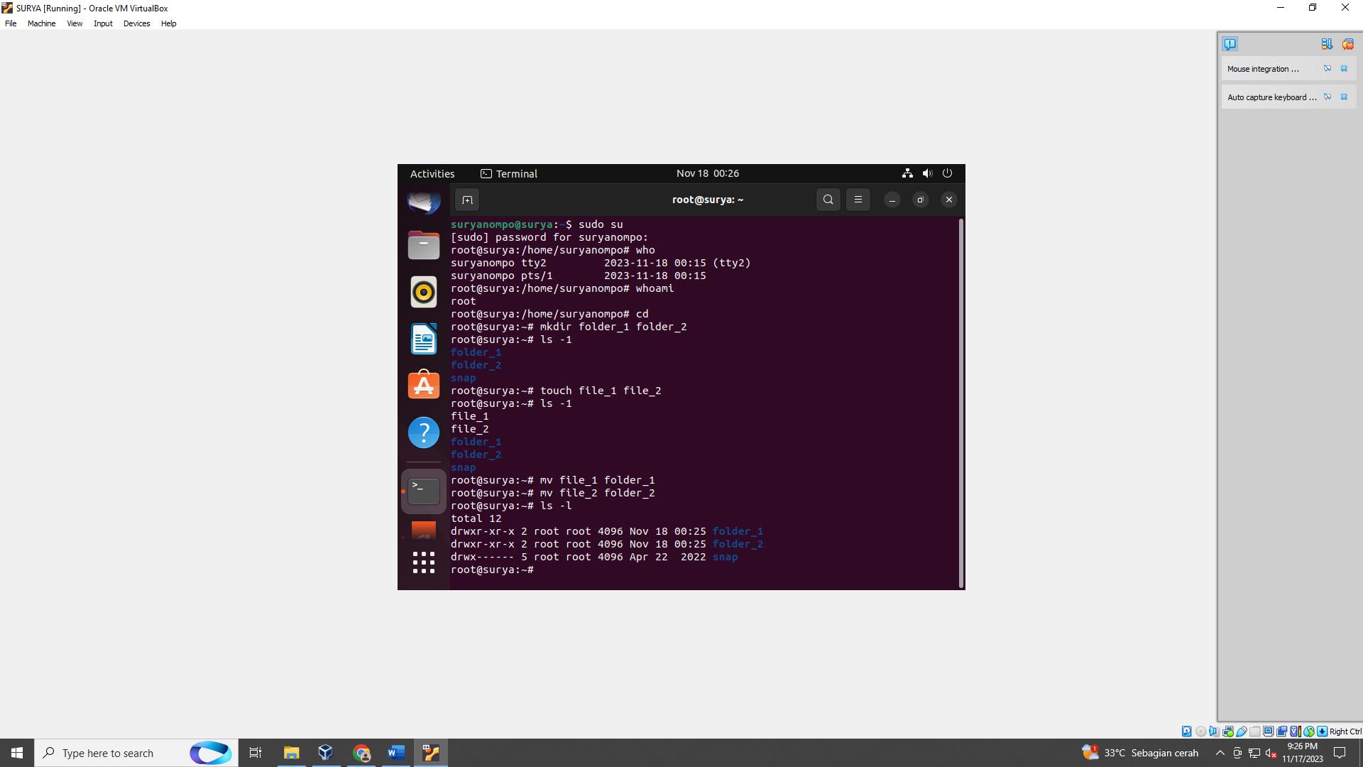Viewport: 1363px width, 767px height.
Task: Click the notification ordering icon
Action: click(1327, 44)
